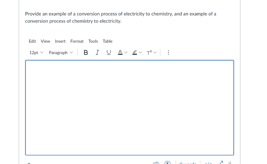Expand the editor to fullscreen

[x=221, y=163]
